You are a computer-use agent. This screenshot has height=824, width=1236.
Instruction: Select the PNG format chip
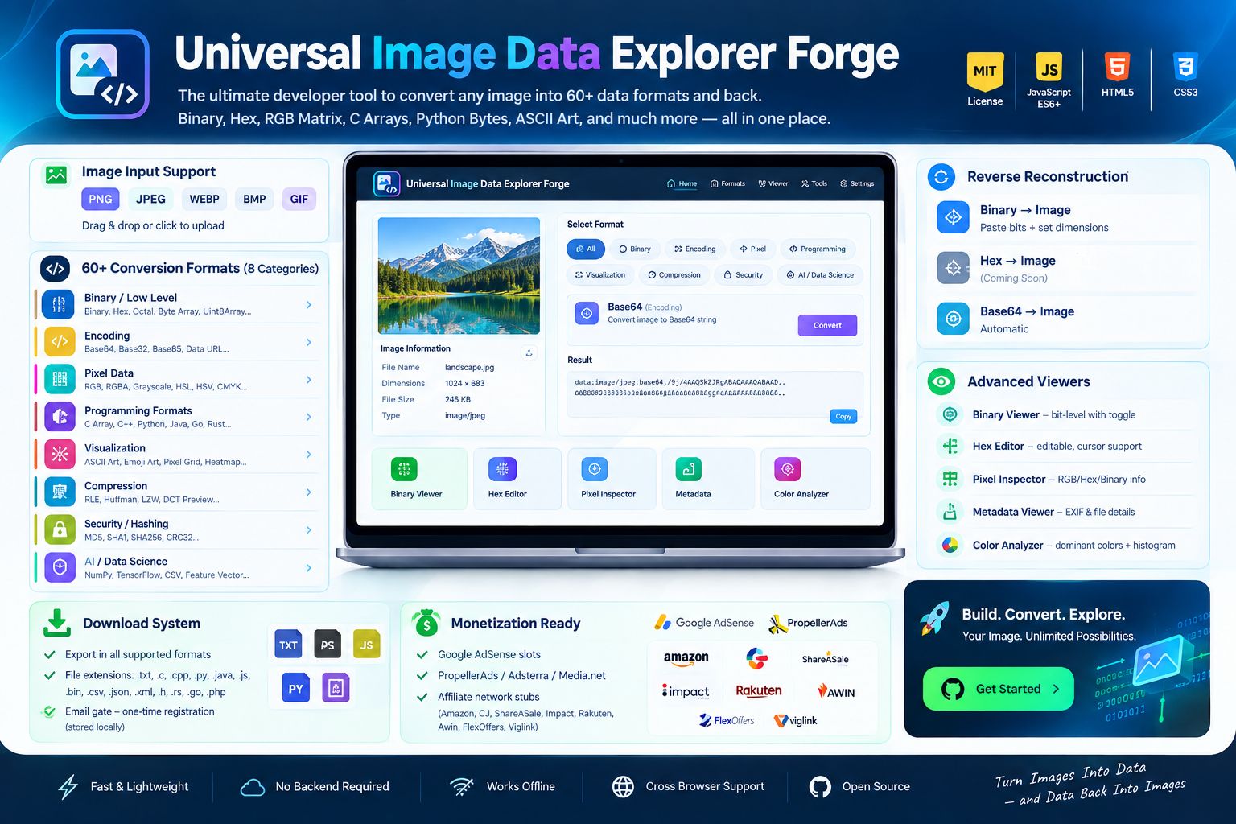[x=100, y=199]
